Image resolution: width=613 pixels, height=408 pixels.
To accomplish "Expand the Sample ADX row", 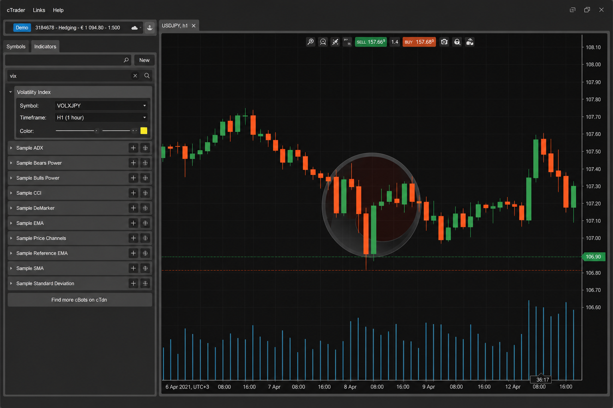I will click(x=11, y=148).
